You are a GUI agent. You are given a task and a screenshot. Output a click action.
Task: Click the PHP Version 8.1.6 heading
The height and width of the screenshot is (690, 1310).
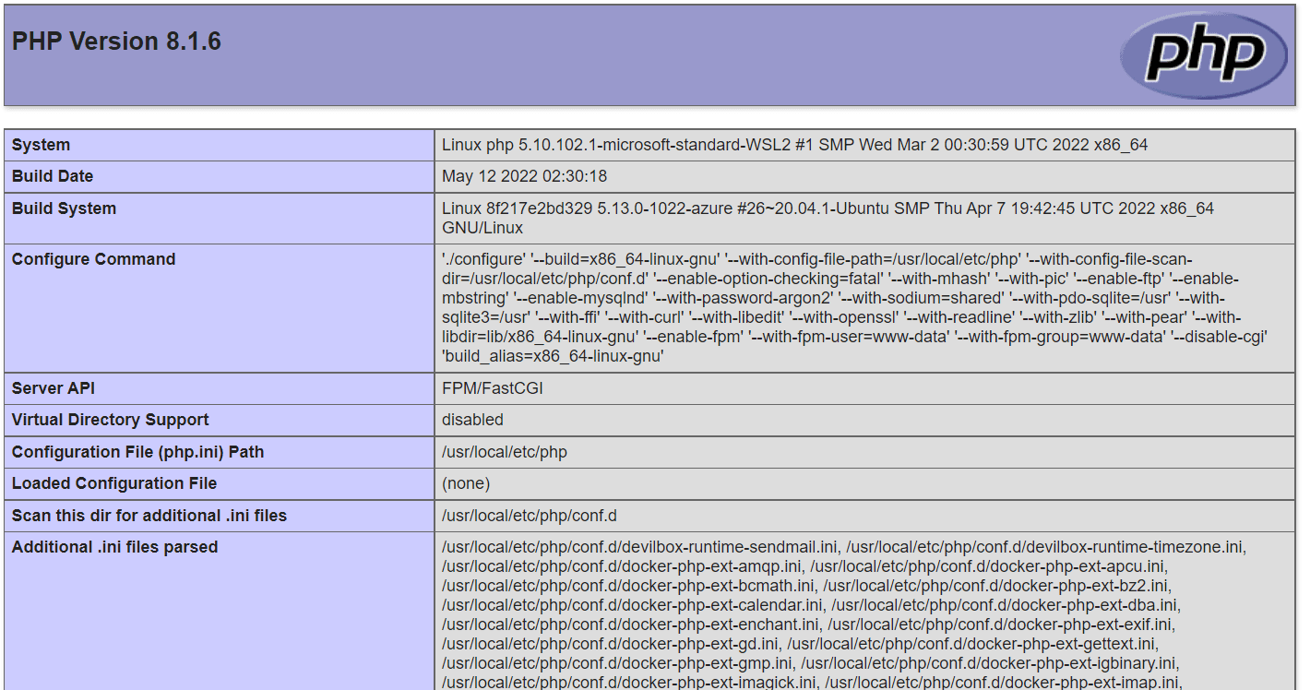[x=116, y=42]
